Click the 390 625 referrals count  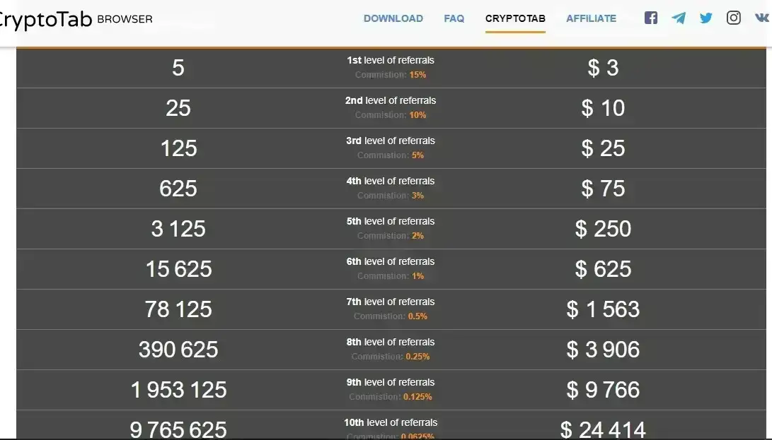tap(178, 350)
